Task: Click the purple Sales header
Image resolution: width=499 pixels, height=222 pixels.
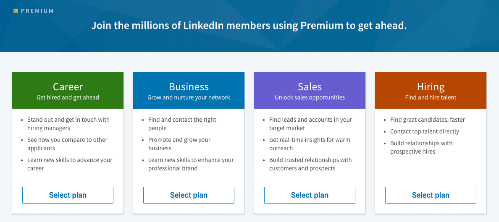Action: (310, 90)
